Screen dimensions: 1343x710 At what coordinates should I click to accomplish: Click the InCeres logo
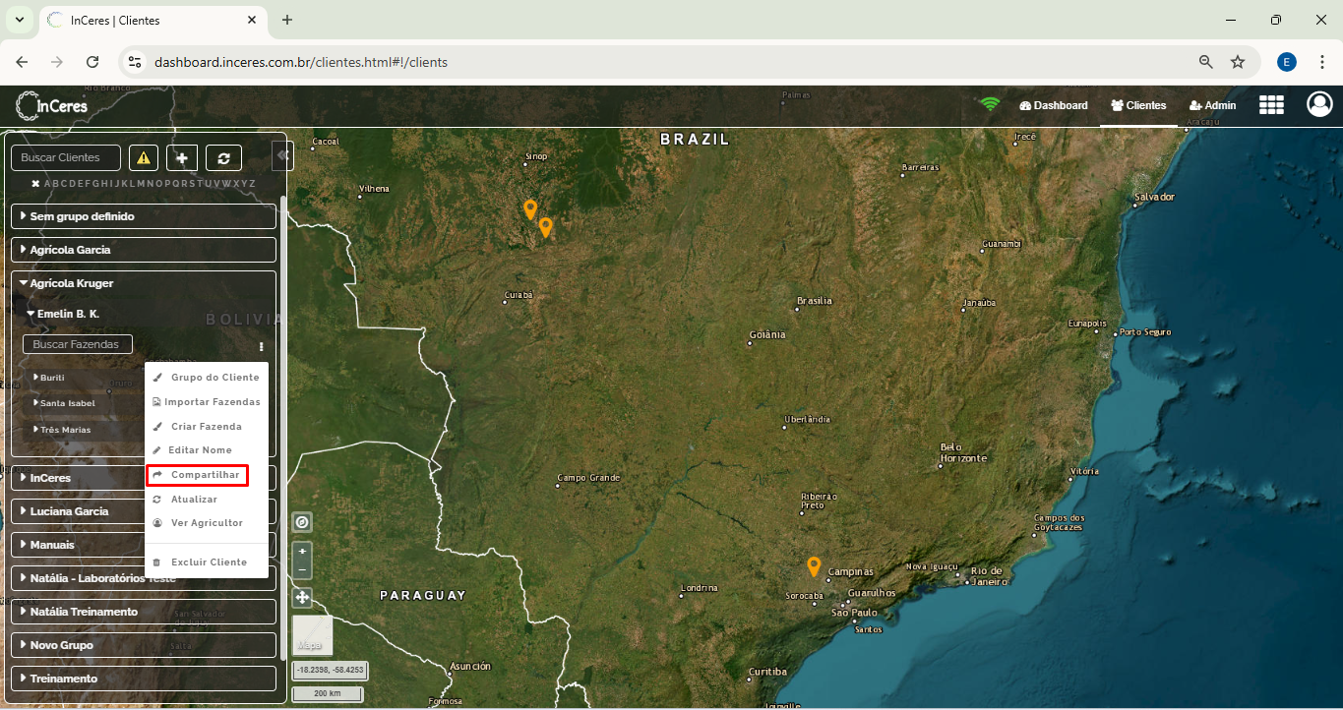click(x=52, y=104)
